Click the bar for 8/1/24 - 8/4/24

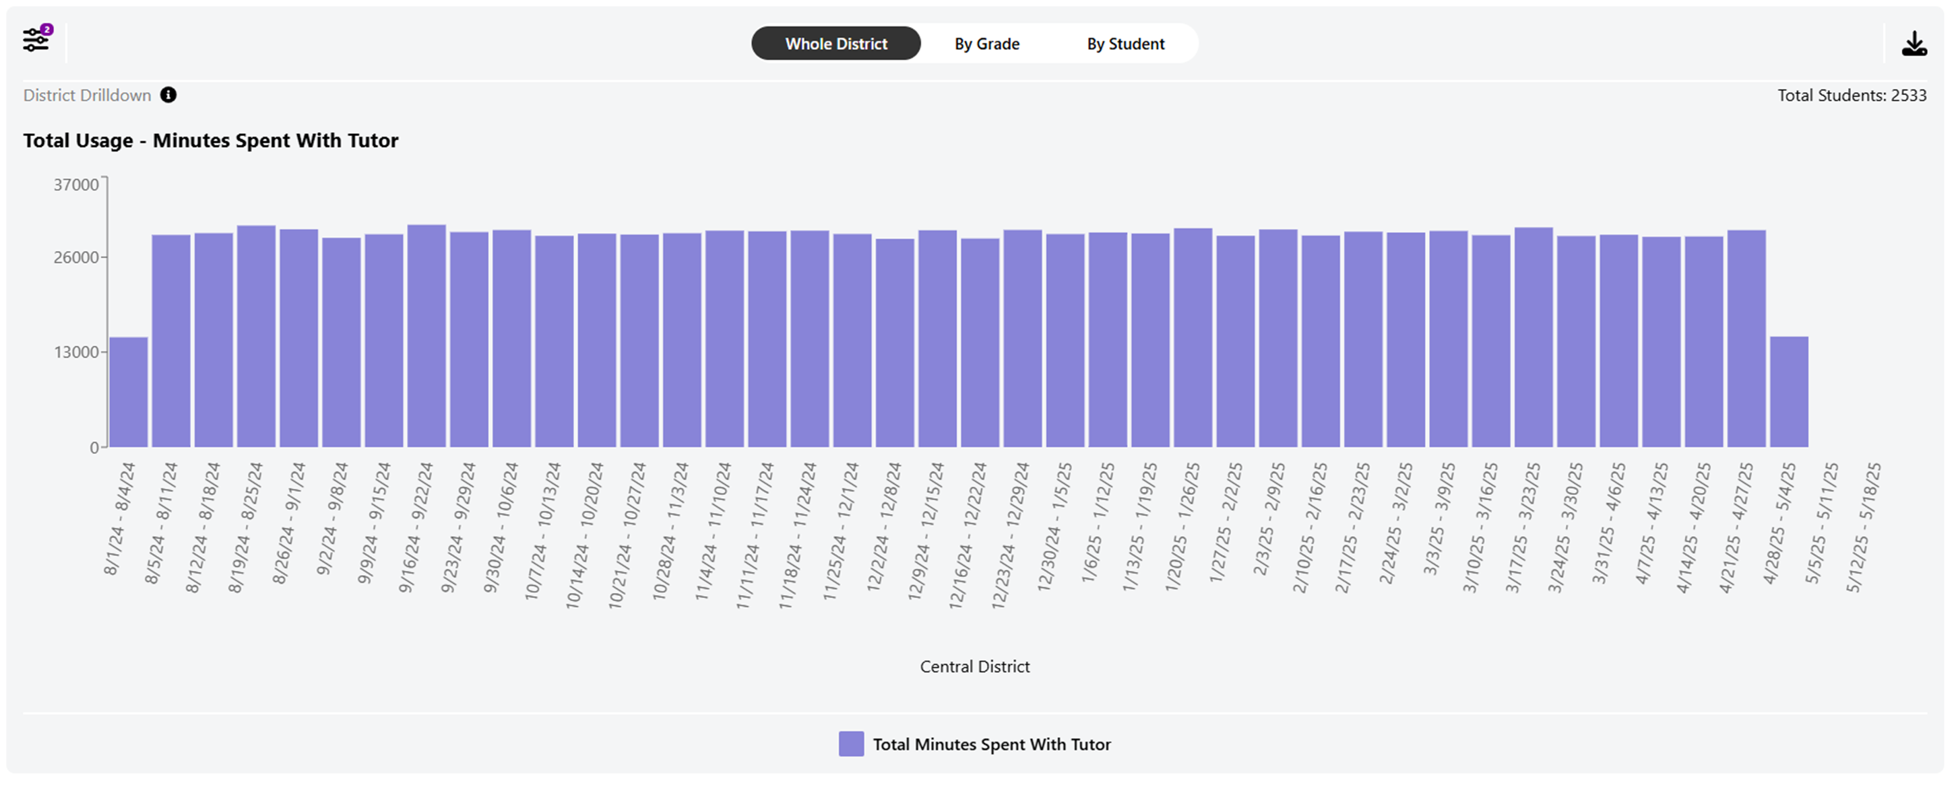(x=129, y=392)
